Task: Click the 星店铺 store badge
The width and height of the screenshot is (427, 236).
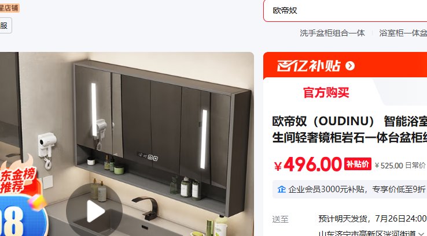Action: [x=9, y=8]
